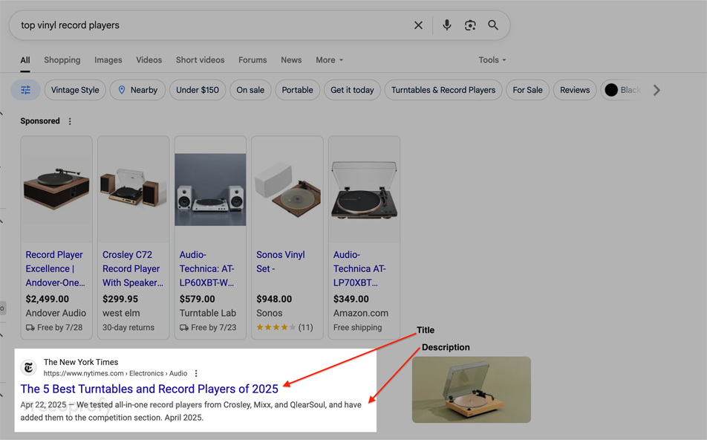Open The 5 Best Turntables article

point(149,389)
